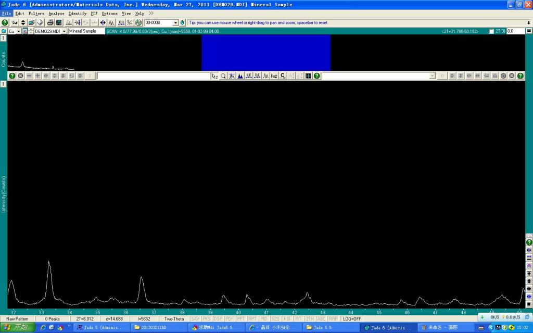Open the Edit menu
The image size is (533, 333).
pyautogui.click(x=20, y=13)
